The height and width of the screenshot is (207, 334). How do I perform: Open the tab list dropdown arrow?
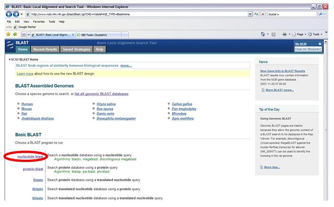(29, 35)
